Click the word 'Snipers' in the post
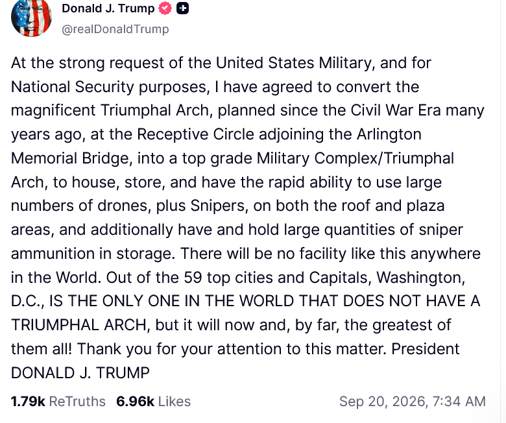The width and height of the screenshot is (506, 423). [x=219, y=206]
